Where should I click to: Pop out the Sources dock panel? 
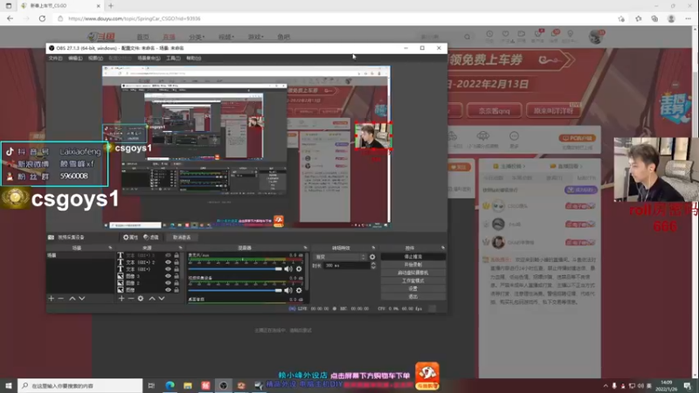181,248
